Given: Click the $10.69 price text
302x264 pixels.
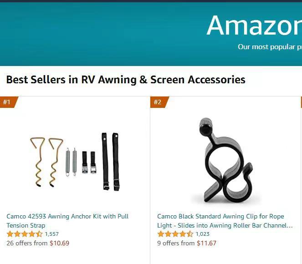Looking at the screenshot, I should click(x=60, y=243).
